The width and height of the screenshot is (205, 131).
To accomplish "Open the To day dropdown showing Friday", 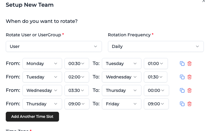I will tap(121, 104).
